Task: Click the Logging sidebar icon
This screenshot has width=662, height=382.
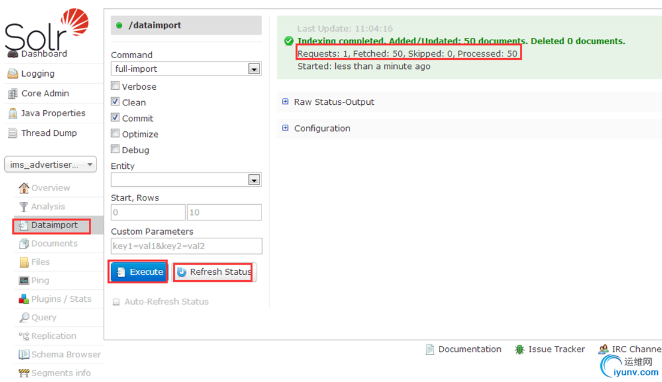Action: click(13, 74)
